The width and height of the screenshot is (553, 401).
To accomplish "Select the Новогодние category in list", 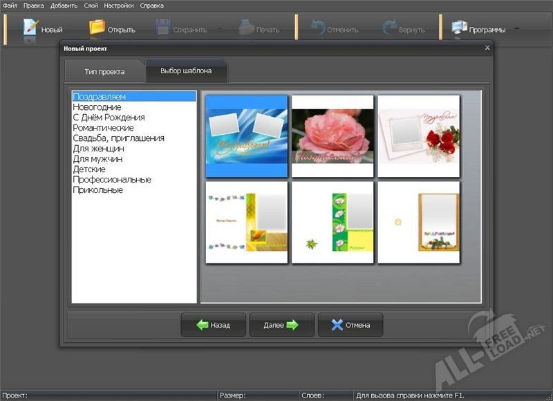I will point(97,107).
